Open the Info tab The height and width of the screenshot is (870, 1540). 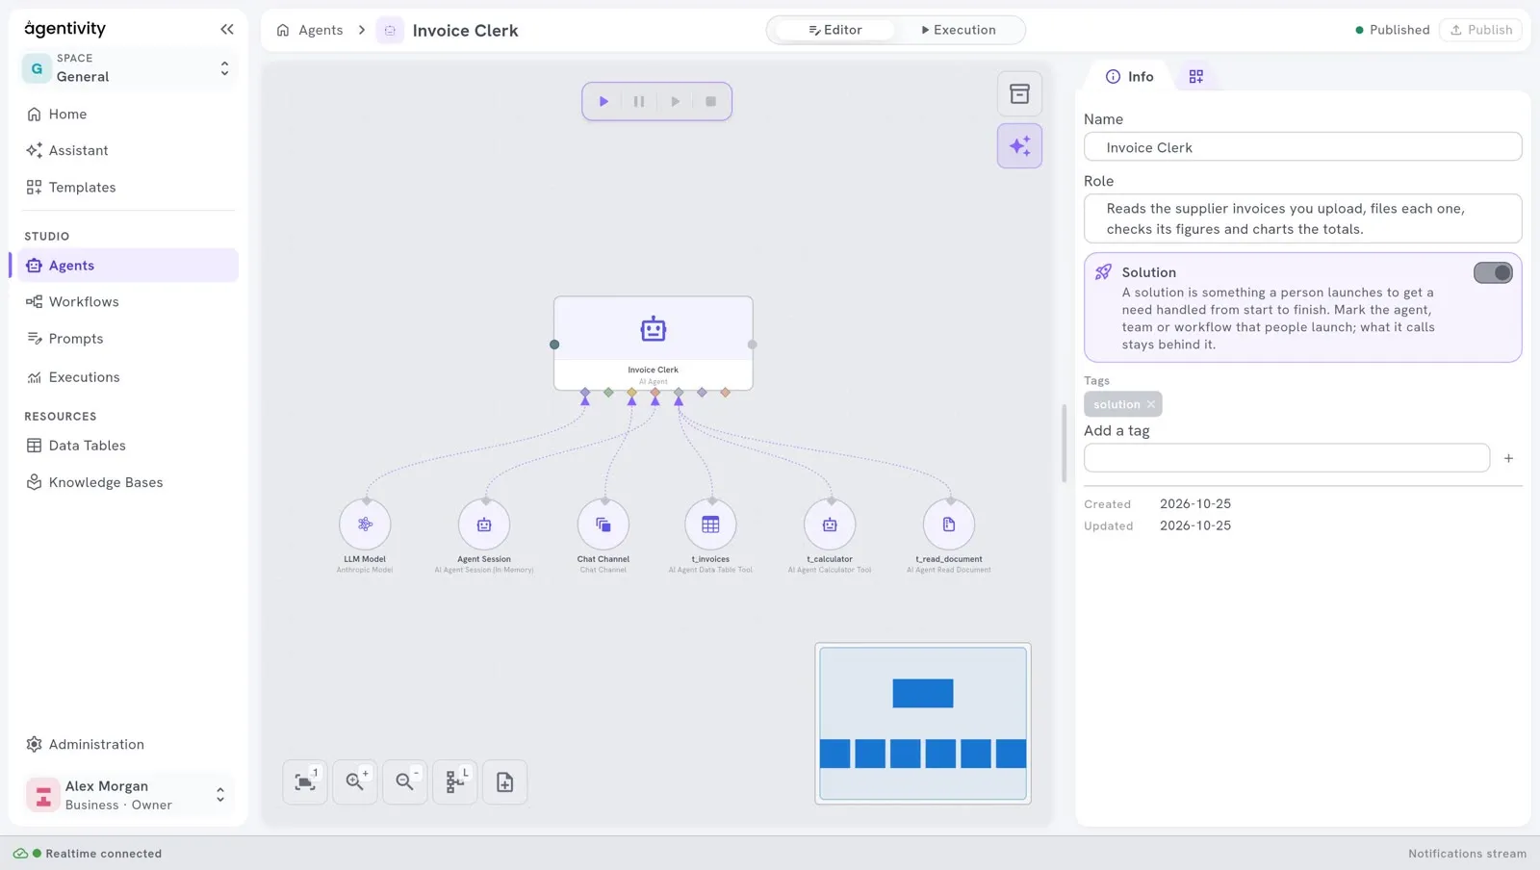click(x=1129, y=76)
